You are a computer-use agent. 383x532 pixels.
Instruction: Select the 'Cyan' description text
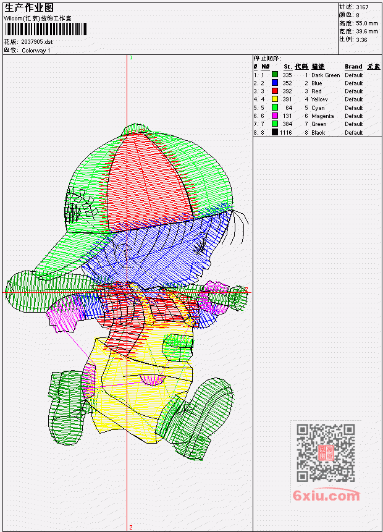tap(318, 108)
